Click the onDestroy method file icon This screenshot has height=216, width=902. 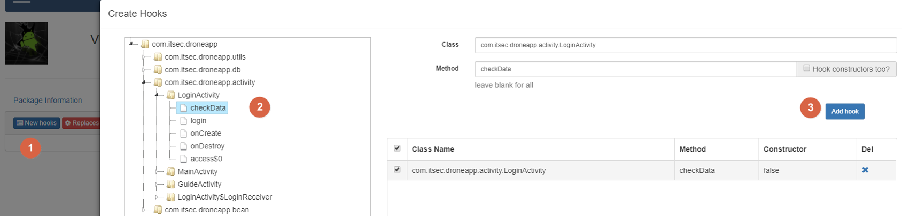(x=184, y=146)
